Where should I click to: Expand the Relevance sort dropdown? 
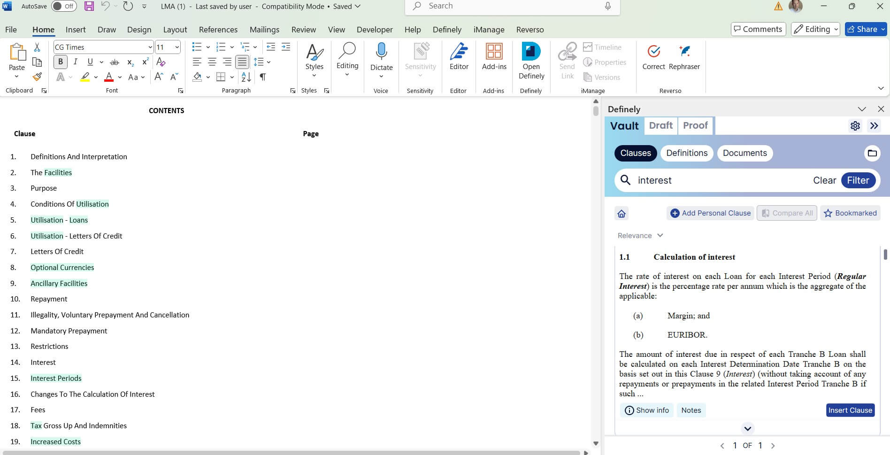point(640,236)
